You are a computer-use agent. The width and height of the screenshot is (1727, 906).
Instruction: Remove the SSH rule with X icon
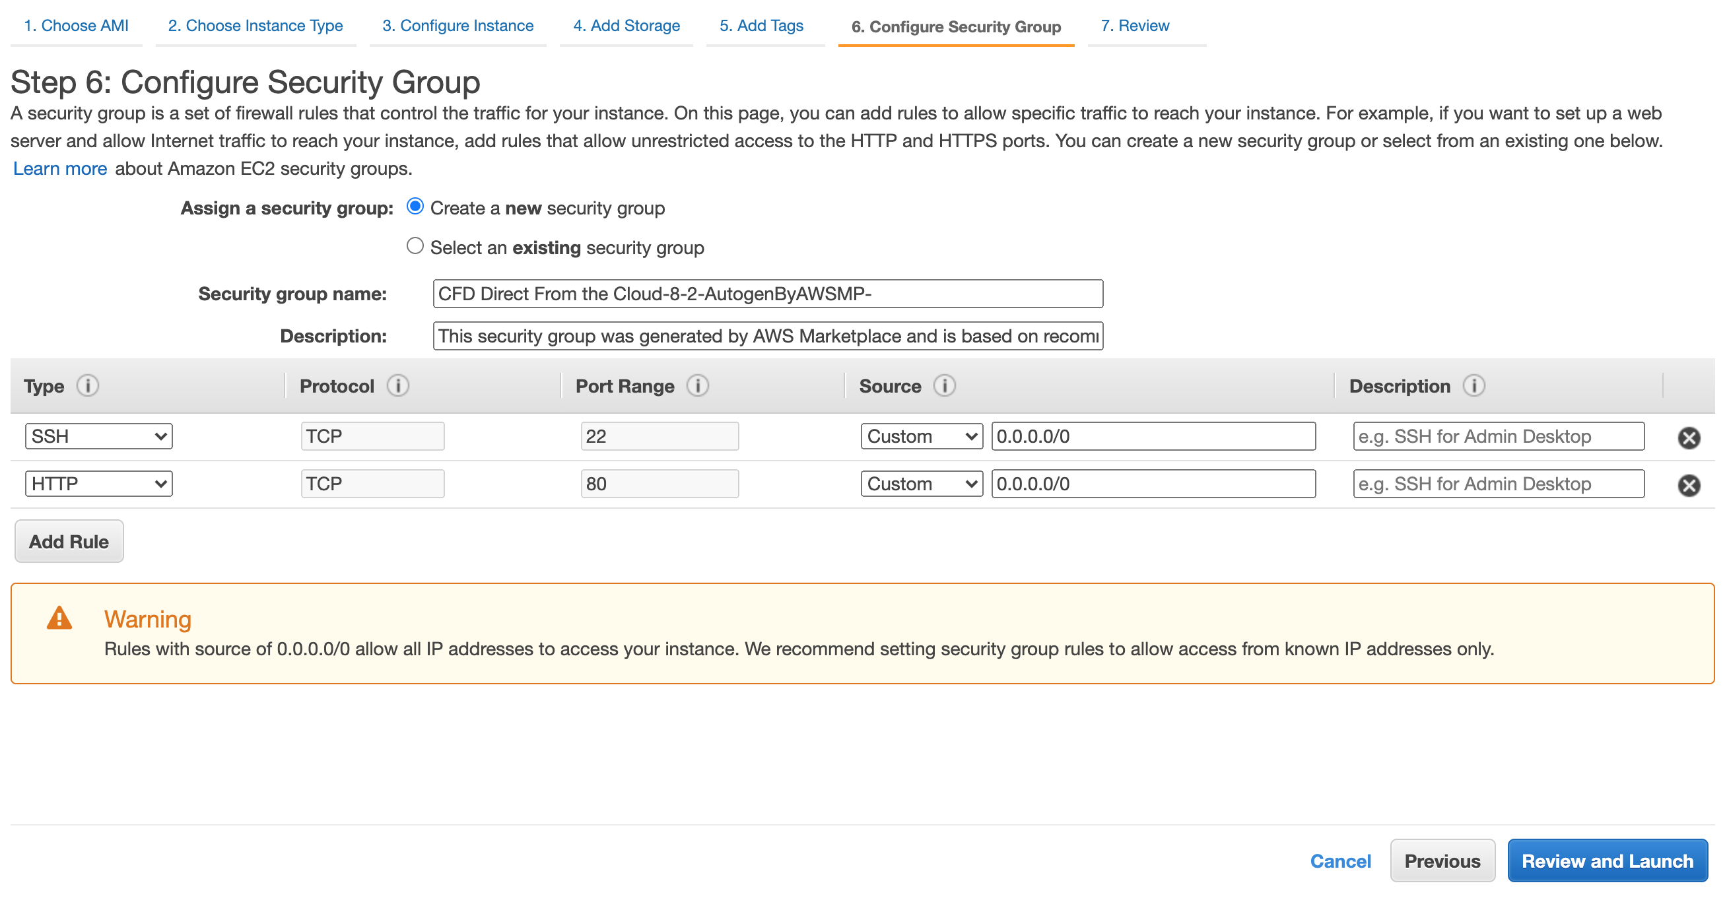click(x=1688, y=437)
